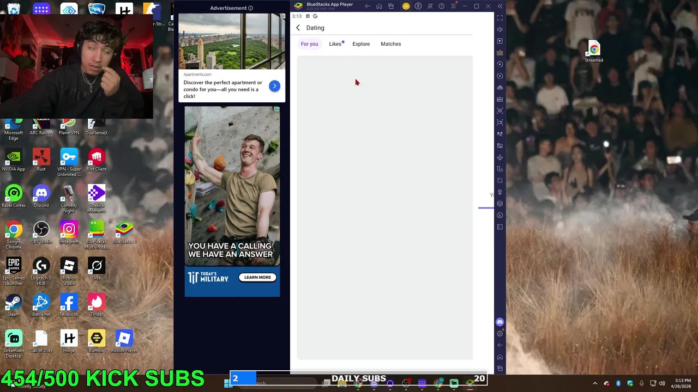
Task: Click BlueStacks title bar back arrow
Action: (368, 6)
